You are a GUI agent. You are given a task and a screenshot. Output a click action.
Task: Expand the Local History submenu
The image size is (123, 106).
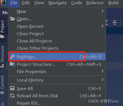103,80
